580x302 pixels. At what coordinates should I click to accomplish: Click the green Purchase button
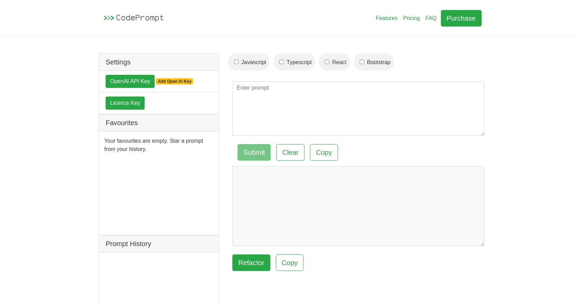tap(461, 18)
